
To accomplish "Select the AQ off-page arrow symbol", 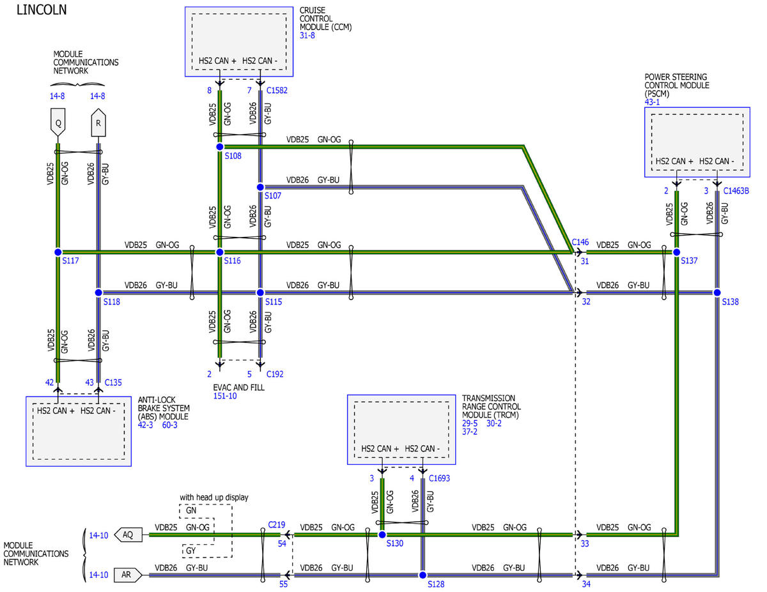I will point(127,535).
